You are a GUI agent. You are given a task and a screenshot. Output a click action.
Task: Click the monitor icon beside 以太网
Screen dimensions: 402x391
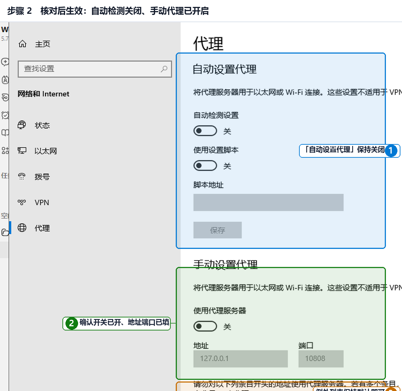click(22, 151)
